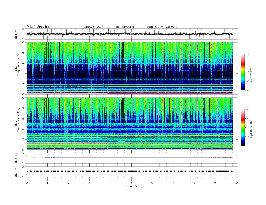This screenshot has width=266, height=205.
Task: Click the 'VLF Spectra' title text
Action: point(38,26)
